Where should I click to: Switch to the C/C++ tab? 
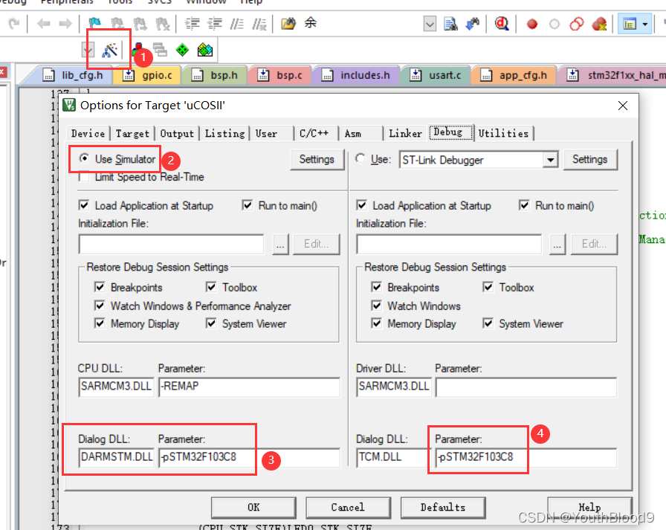click(x=314, y=133)
